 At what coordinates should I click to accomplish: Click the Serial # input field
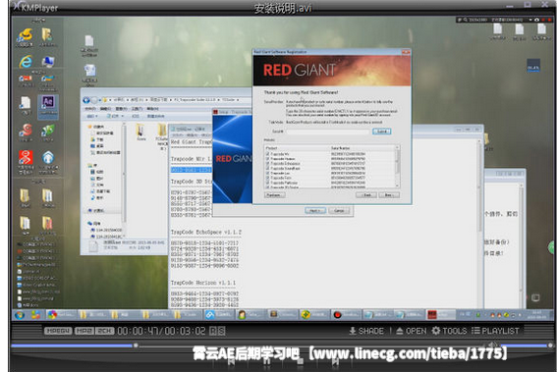tap(327, 132)
